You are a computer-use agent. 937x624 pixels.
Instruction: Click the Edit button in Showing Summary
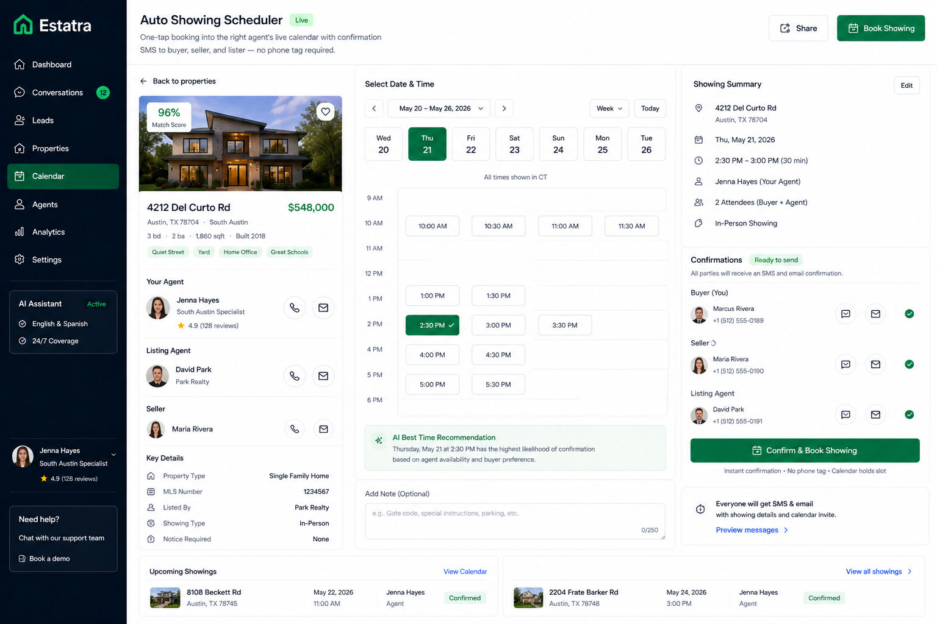tap(906, 85)
